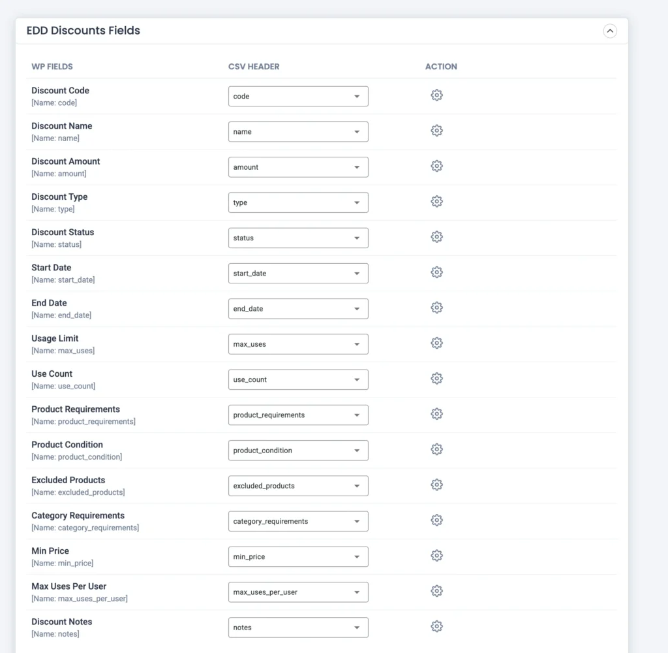Click the 'Use Count' field label

click(x=52, y=374)
